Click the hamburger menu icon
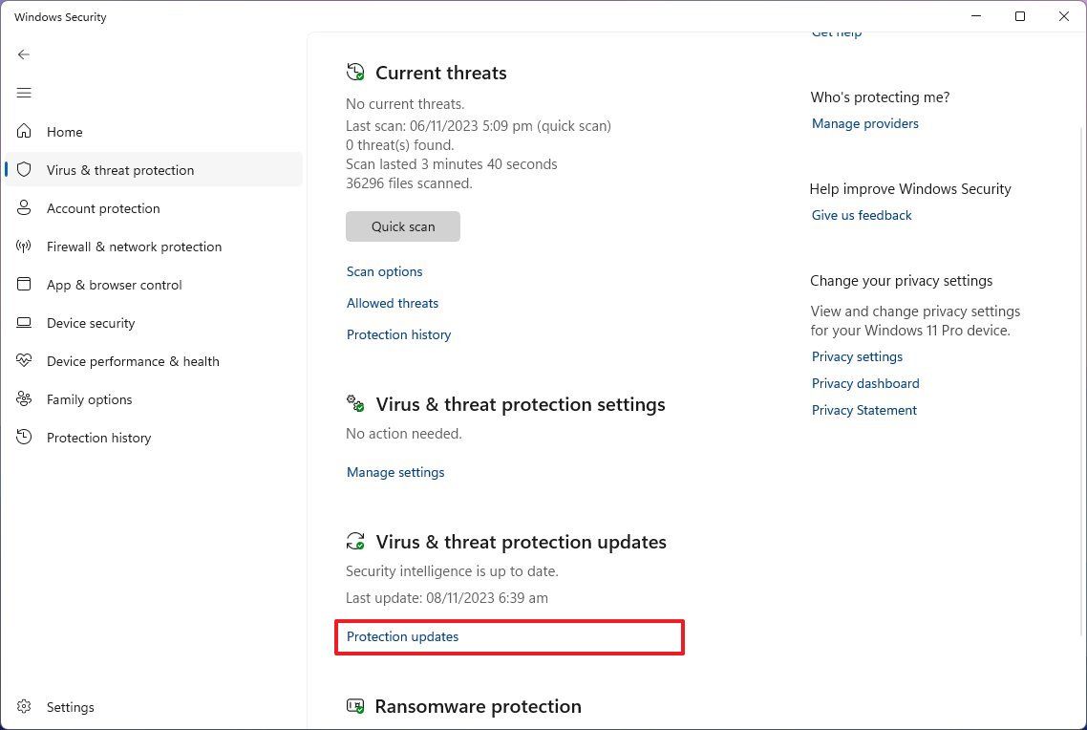This screenshot has height=730, width=1087. coord(24,93)
